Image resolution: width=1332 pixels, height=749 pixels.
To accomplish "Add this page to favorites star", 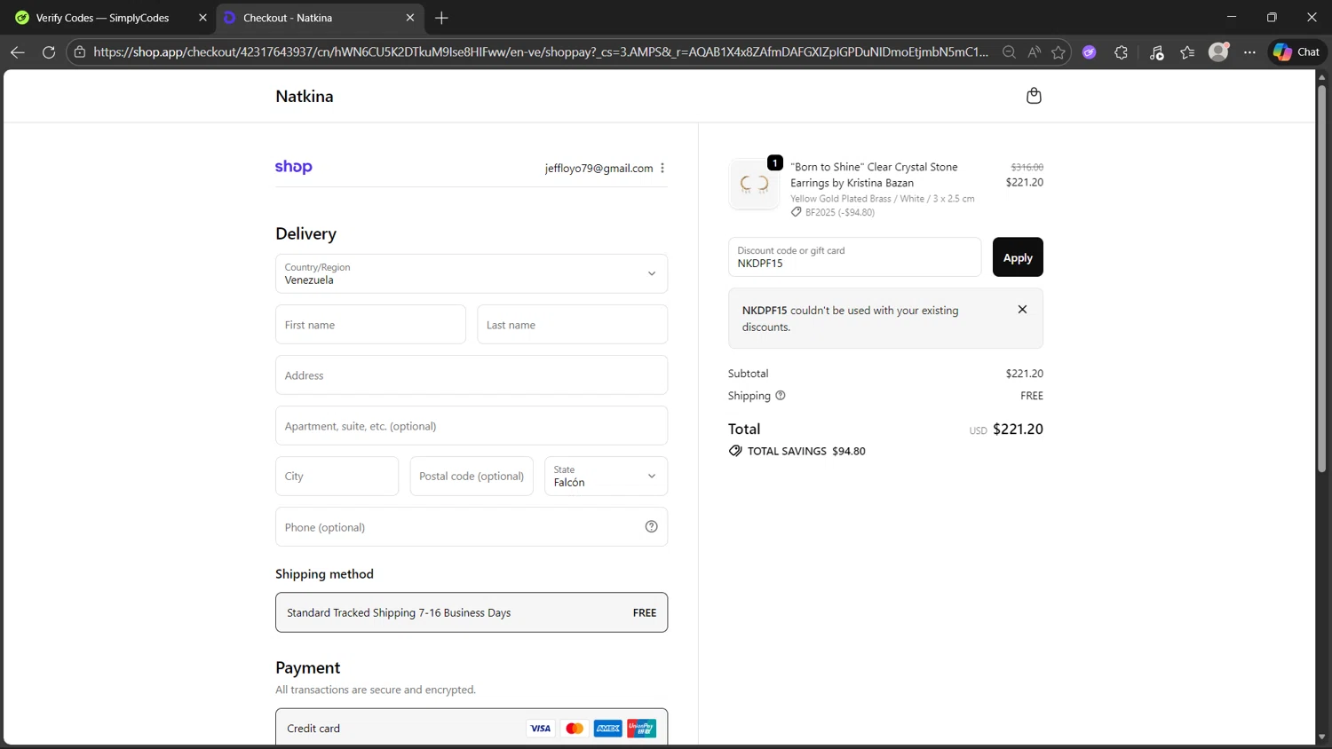I will click(x=1058, y=52).
